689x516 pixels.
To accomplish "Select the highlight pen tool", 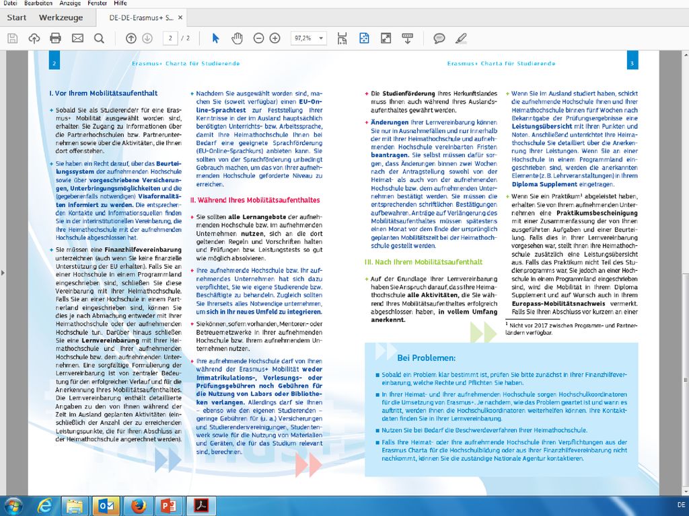I will point(460,38).
